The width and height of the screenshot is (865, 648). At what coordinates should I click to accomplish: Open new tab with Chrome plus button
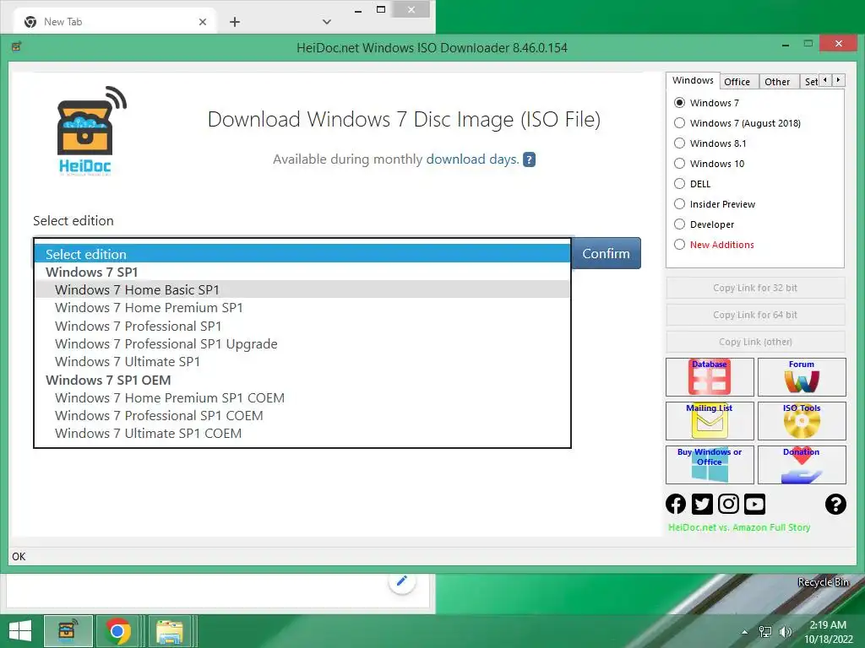point(235,22)
